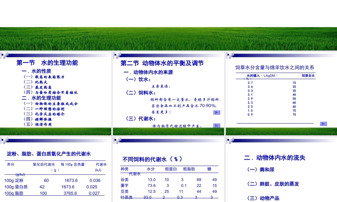Screen dimensions: 337x202
Task: Select the line (一) 较高的表面张力
Action: [x=44, y=77]
